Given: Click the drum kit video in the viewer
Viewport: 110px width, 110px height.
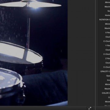Looking at the screenshot, I should coord(34,53).
